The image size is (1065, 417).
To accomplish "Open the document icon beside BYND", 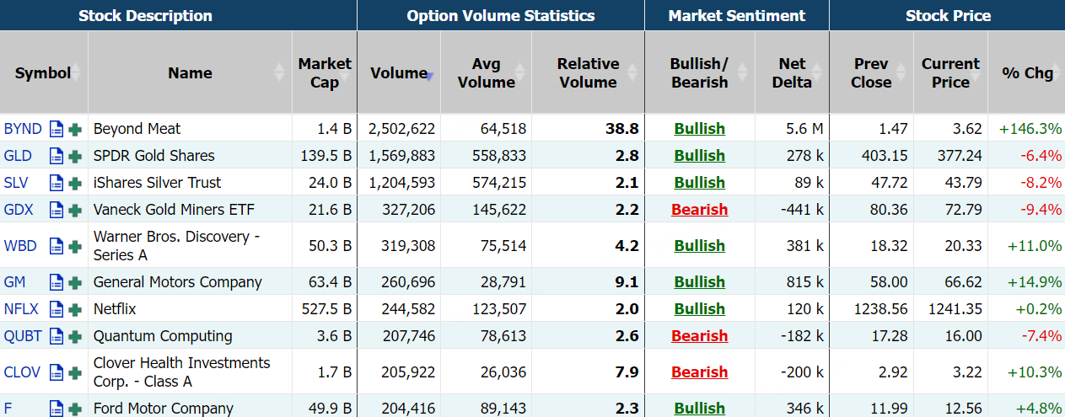I will coord(56,130).
